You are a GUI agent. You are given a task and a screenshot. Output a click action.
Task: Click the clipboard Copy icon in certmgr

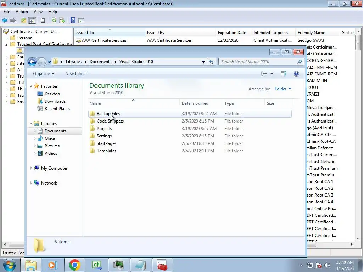43,21
